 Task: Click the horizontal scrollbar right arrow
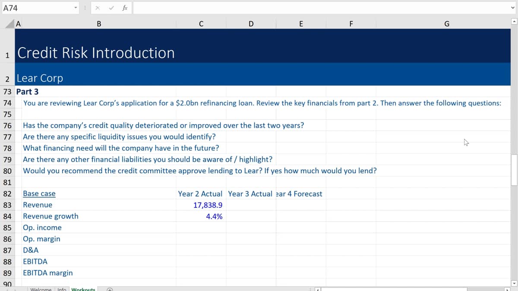coord(507,289)
